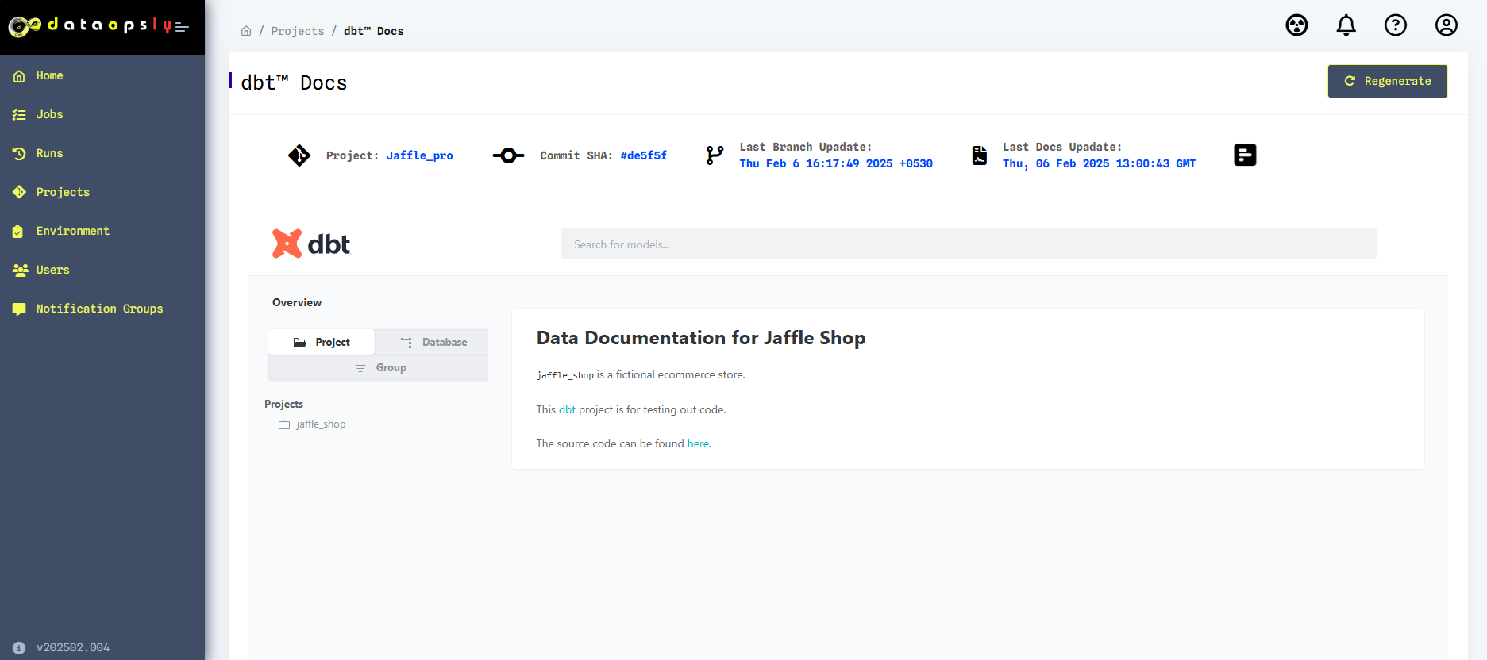Click the notification bell icon
1487x660 pixels.
[1346, 25]
